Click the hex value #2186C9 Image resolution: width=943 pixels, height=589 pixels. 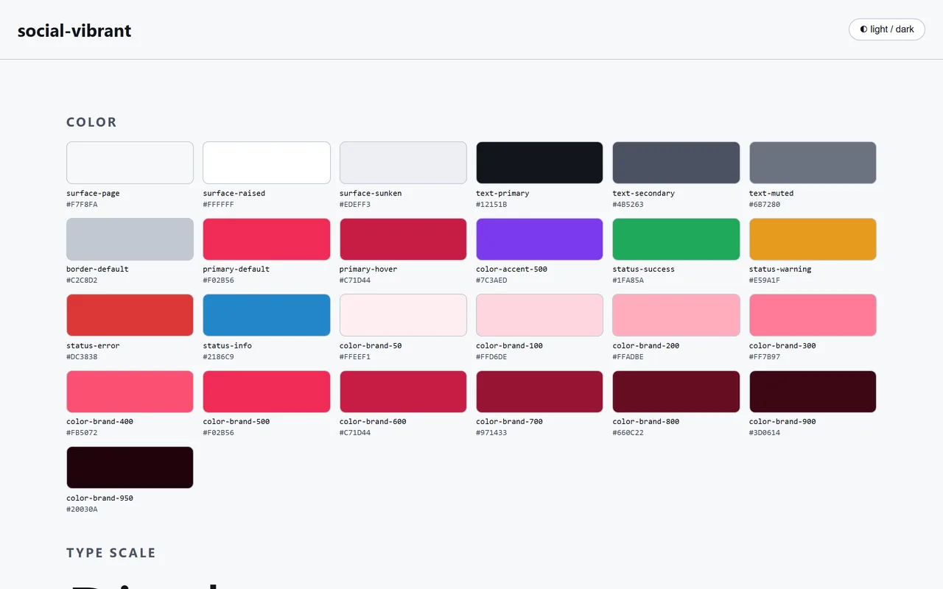219,357
